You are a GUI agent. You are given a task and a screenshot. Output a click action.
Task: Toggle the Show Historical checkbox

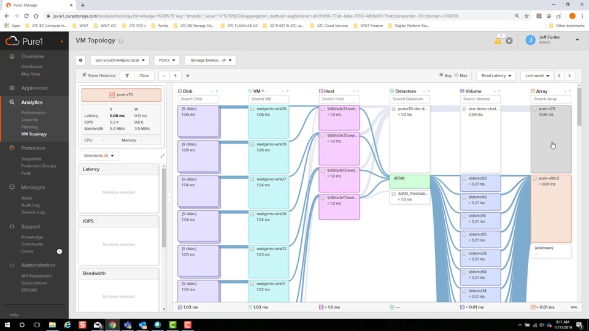(x=84, y=75)
